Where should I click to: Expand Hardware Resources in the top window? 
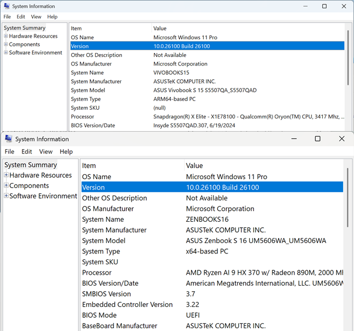[x=6, y=36]
